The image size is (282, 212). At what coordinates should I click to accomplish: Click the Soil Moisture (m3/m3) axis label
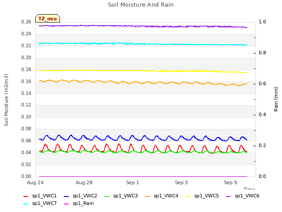[x=6, y=100]
